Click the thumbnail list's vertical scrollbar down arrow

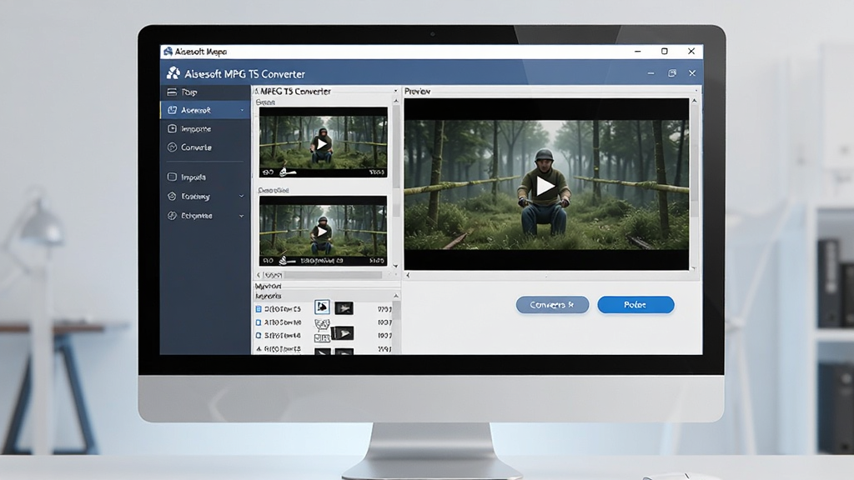[x=395, y=266]
